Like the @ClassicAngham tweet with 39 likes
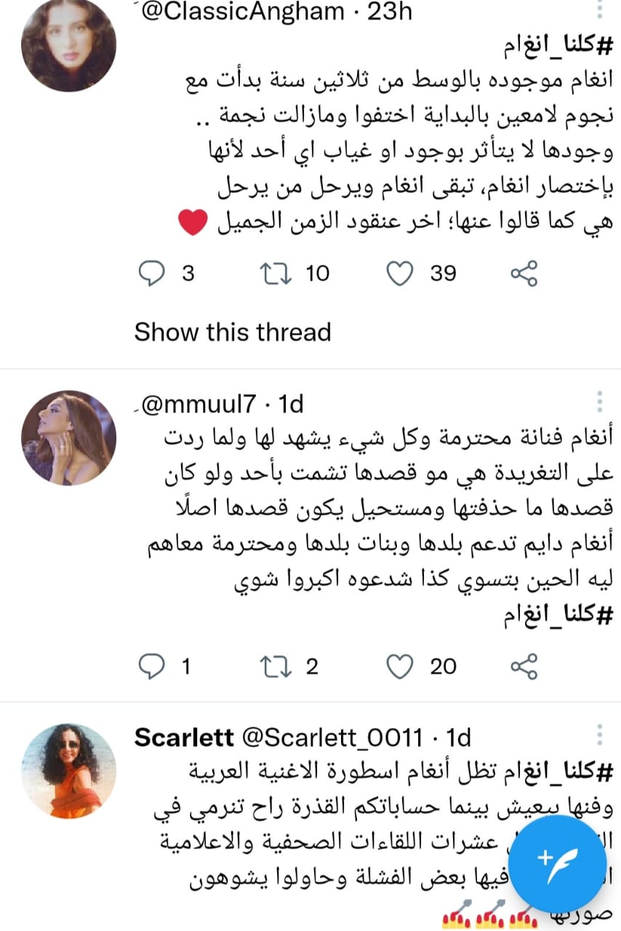The width and height of the screenshot is (621, 931). (398, 273)
